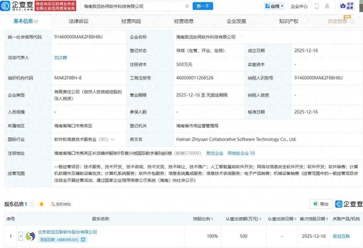
Task: Switch to the 法律诉讼 tab
Action: (x=79, y=21)
